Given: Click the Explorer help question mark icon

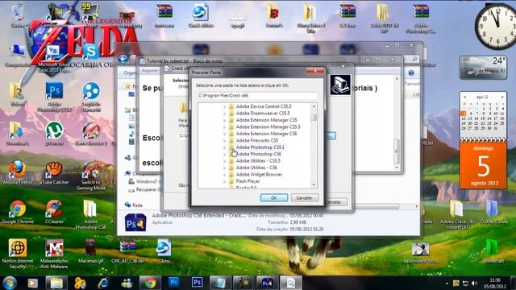Looking at the screenshot, I should tap(411, 72).
